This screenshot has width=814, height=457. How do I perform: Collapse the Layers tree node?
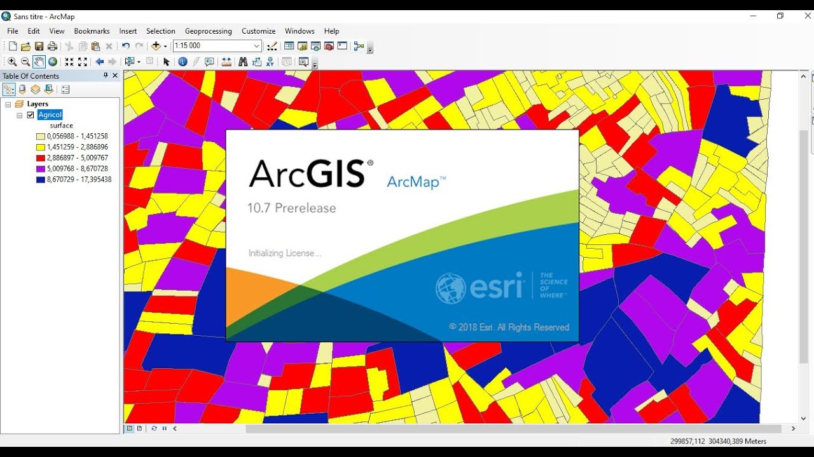pos(8,104)
